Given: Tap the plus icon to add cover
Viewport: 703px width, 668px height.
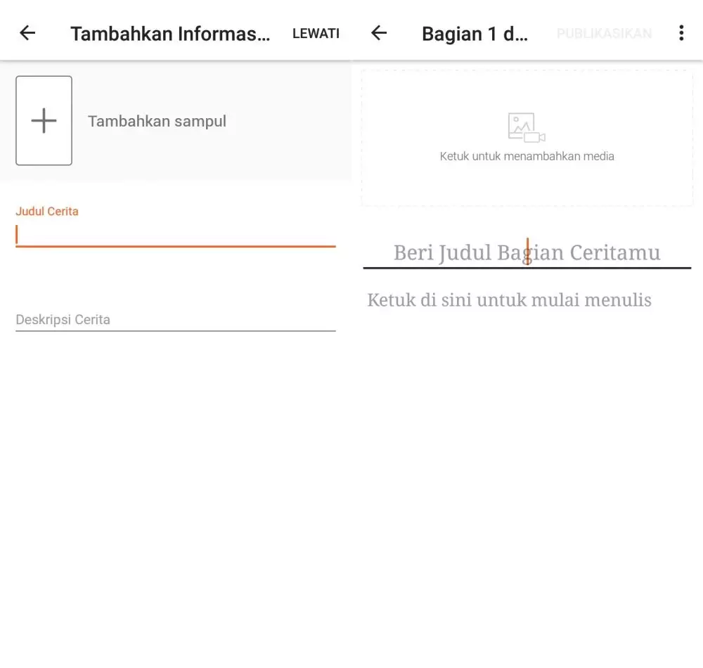Looking at the screenshot, I should (x=44, y=121).
